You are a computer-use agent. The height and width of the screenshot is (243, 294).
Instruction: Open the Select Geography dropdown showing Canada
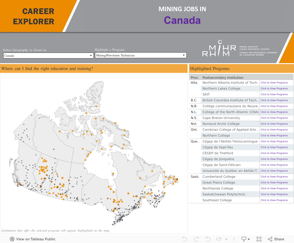(48, 56)
